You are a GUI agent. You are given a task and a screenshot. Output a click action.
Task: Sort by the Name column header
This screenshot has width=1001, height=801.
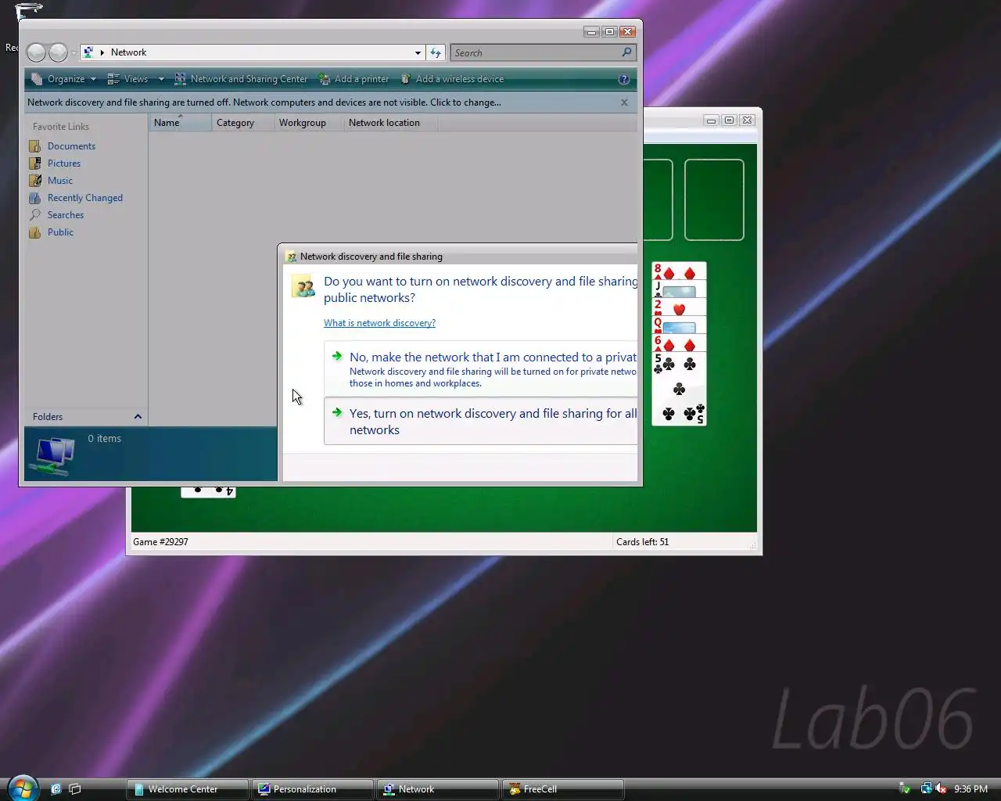(x=180, y=123)
